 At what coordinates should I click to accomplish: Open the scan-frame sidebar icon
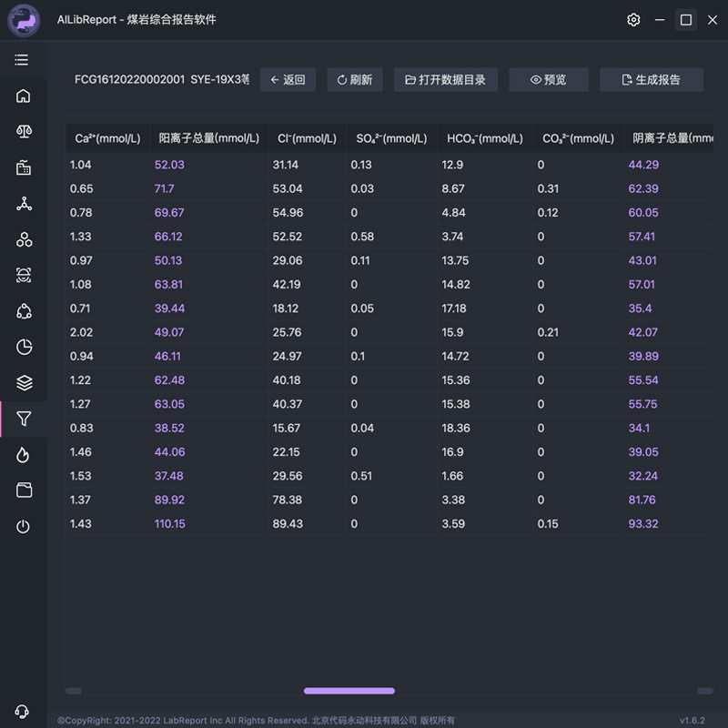pos(24,276)
